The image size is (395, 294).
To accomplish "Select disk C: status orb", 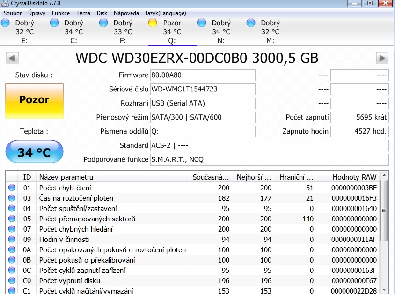I will [54, 23].
